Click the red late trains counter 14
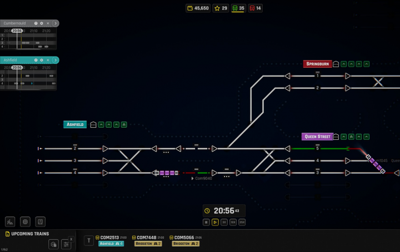The width and height of the screenshot is (400, 252). pyautogui.click(x=256, y=8)
